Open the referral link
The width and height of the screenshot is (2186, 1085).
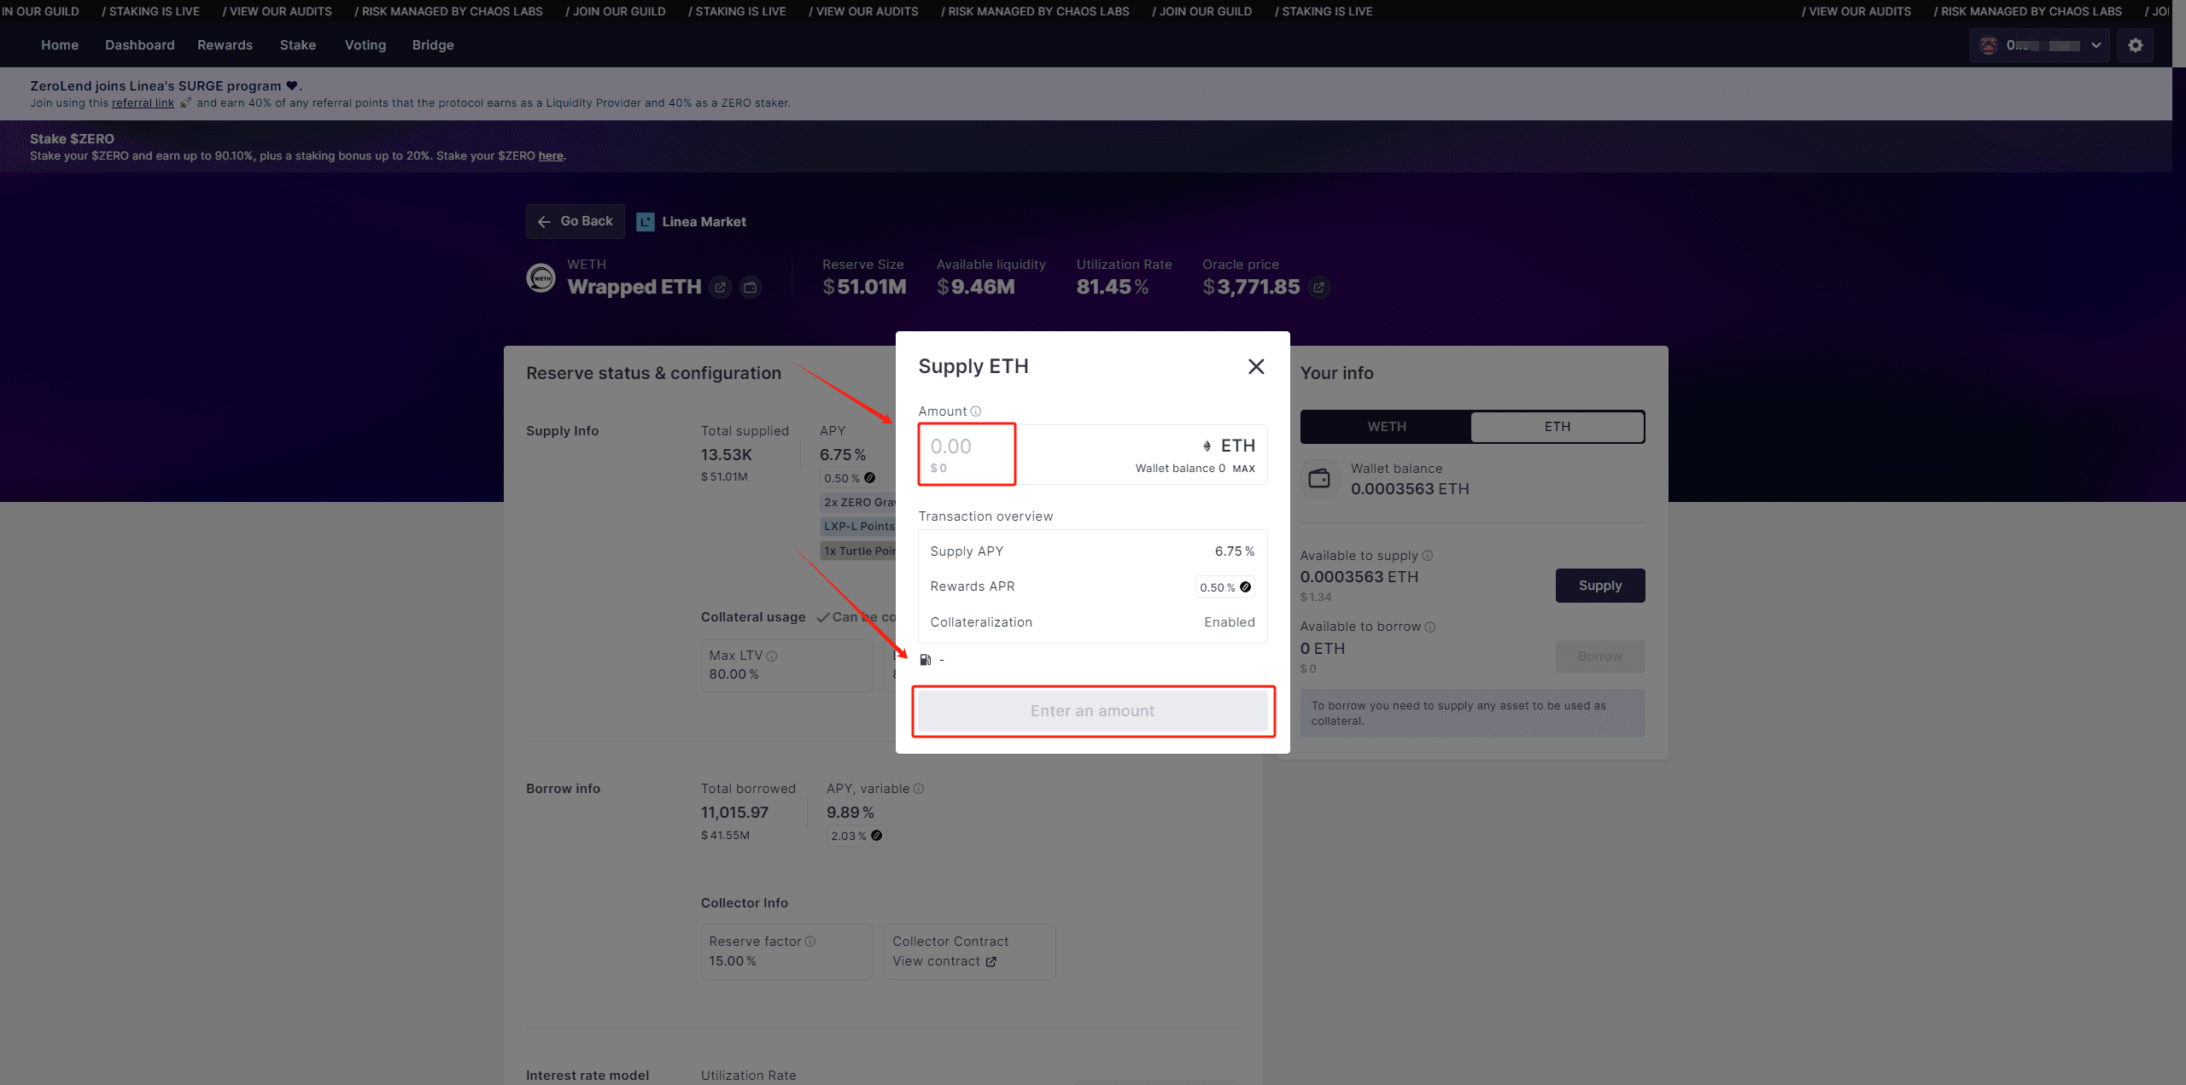tap(143, 103)
